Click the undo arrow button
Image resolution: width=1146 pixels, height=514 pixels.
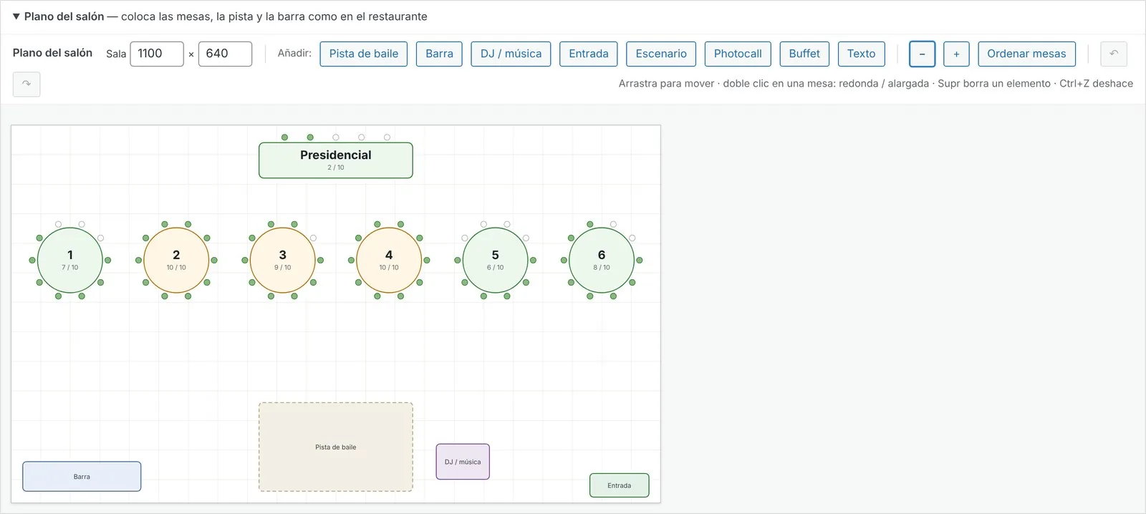1114,54
